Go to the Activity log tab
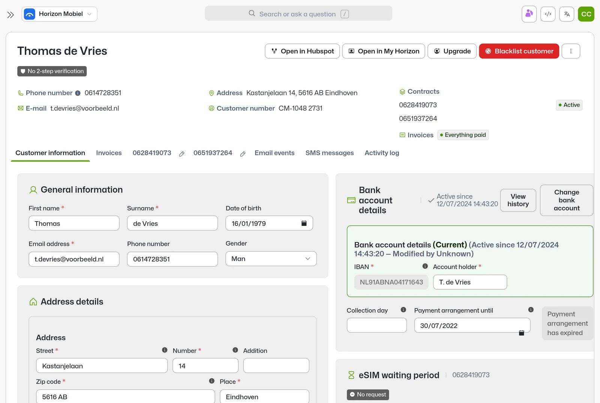This screenshot has height=403, width=600. [382, 153]
